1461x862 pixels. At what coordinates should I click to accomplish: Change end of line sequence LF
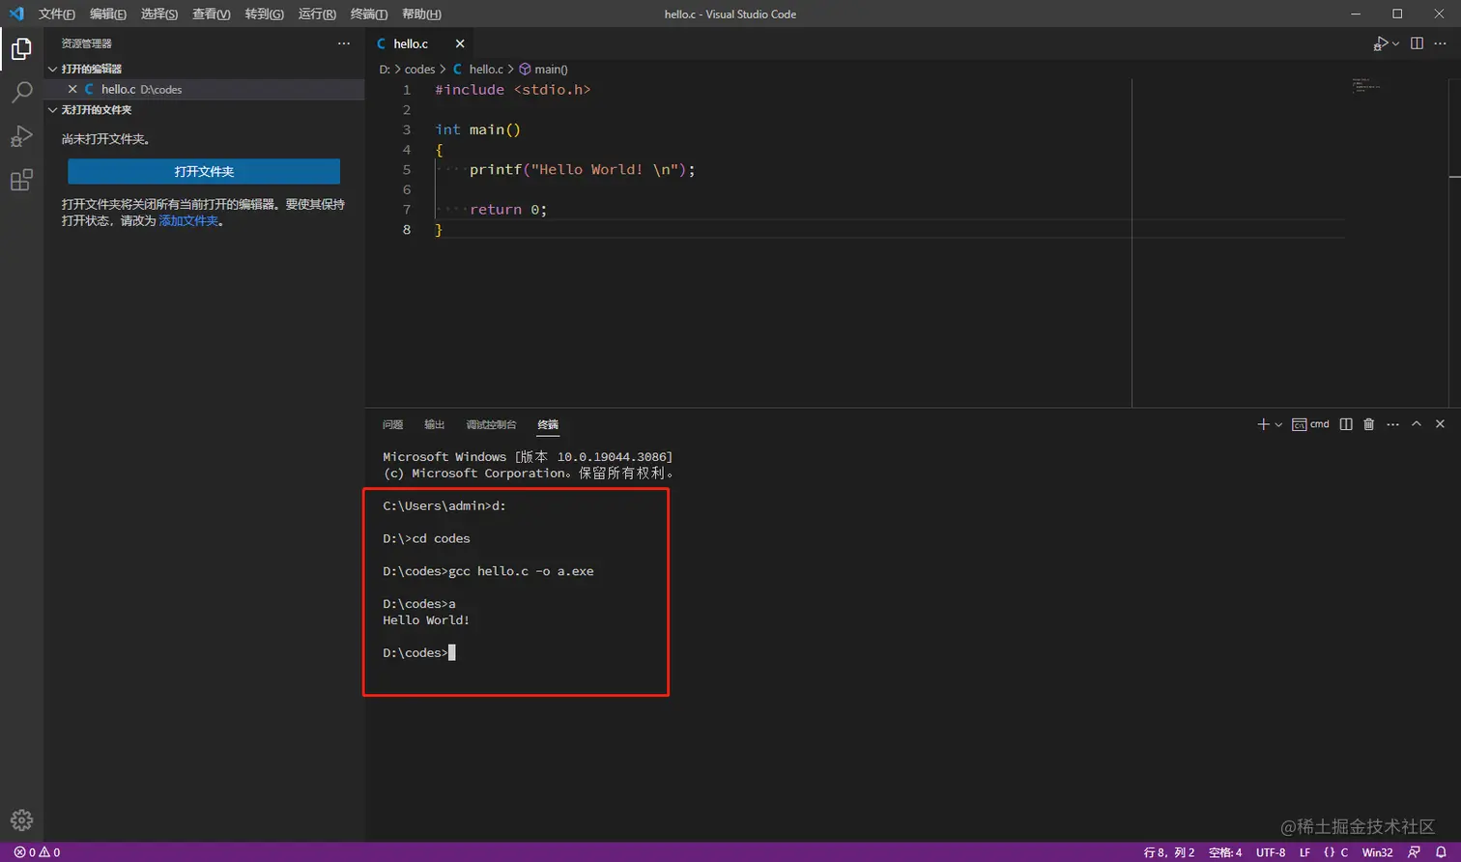(1304, 852)
